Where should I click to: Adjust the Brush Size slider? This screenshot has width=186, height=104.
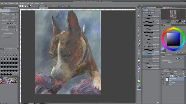(x=7, y=15)
